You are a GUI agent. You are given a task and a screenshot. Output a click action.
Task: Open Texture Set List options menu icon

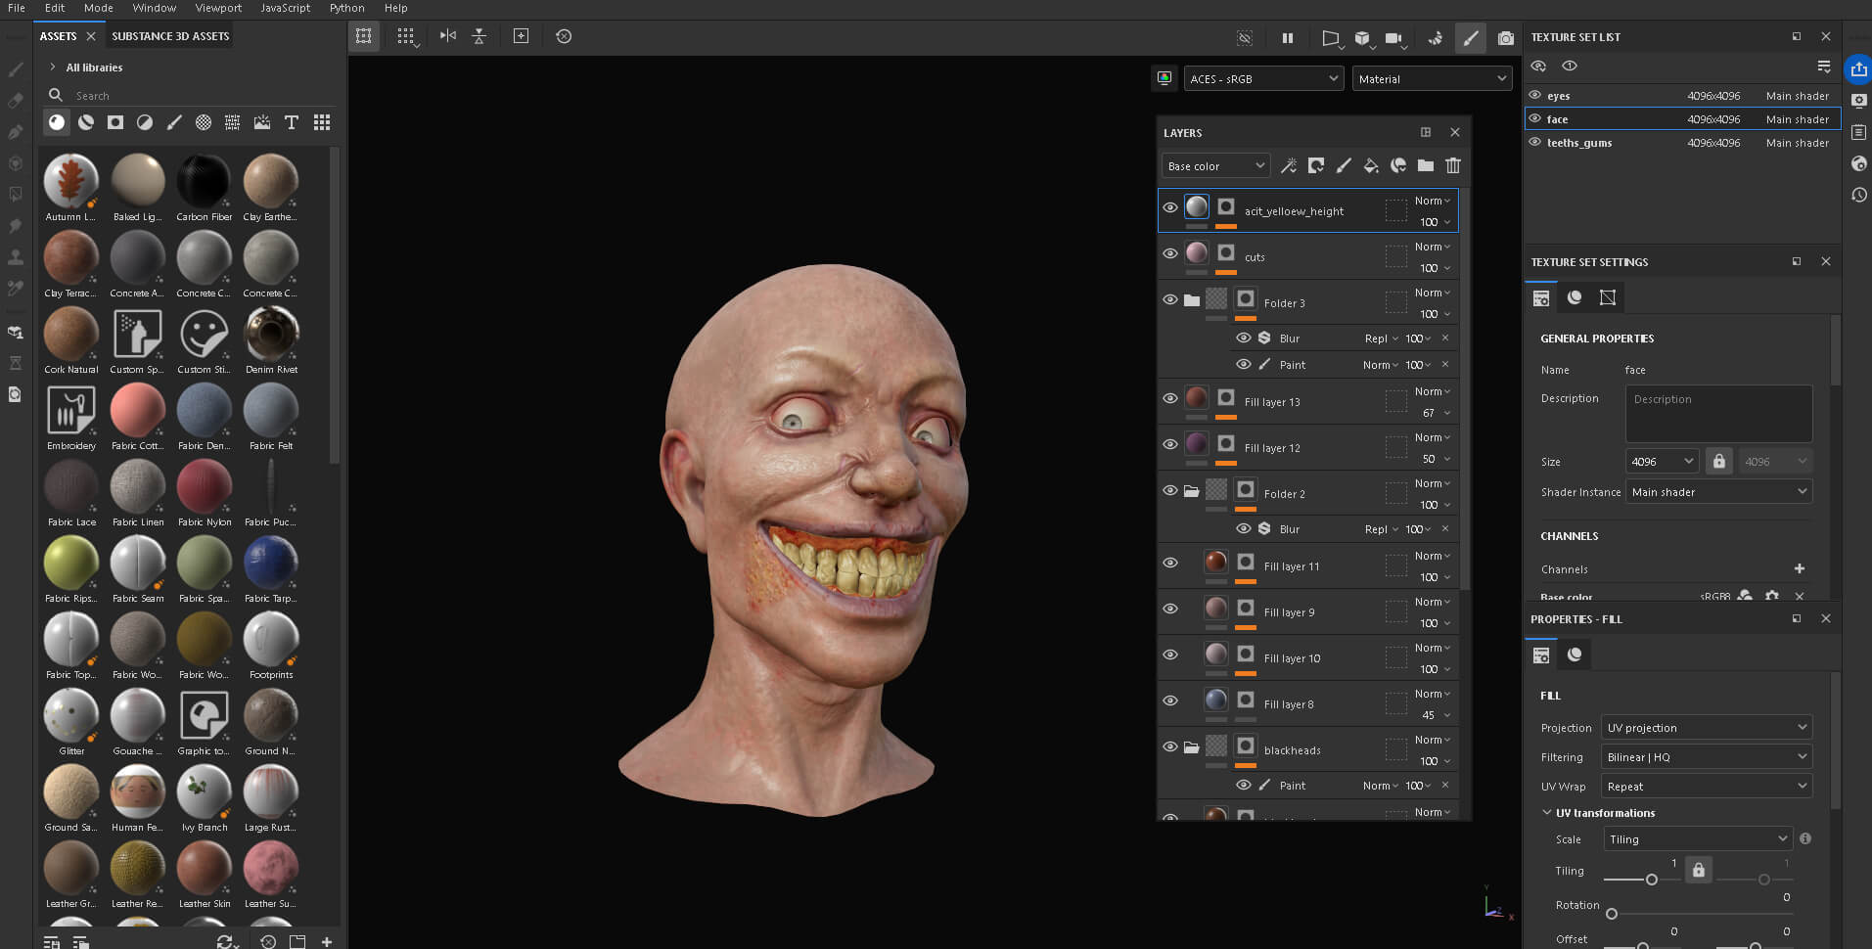tap(1824, 66)
